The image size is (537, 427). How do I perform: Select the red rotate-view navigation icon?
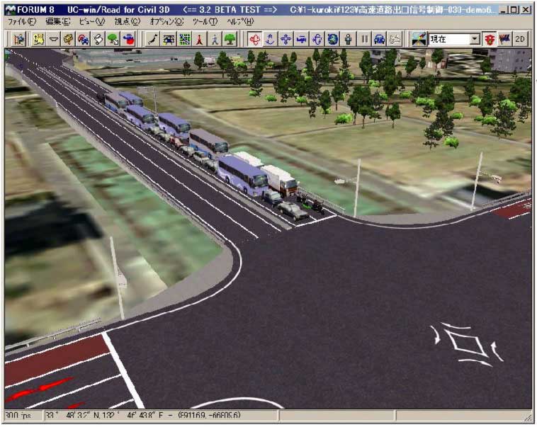tap(255, 40)
